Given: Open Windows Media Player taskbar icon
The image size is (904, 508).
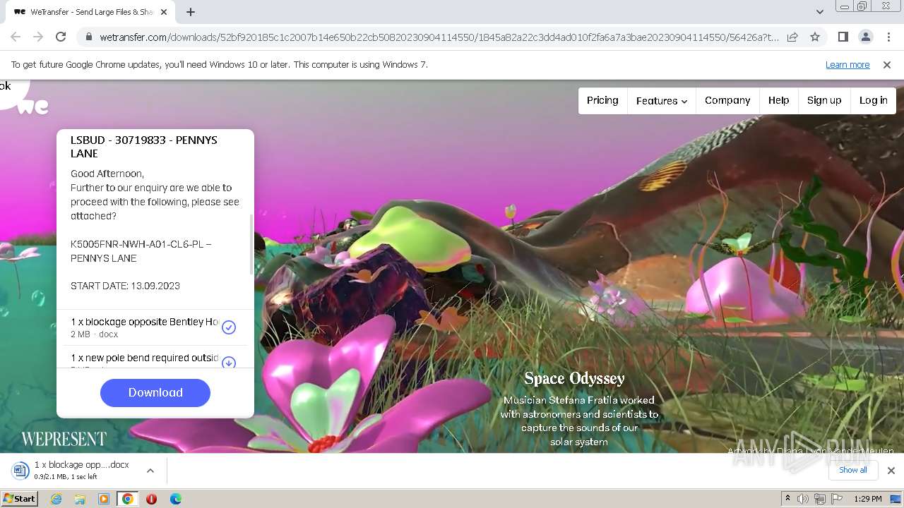Looking at the screenshot, I should click(x=104, y=499).
